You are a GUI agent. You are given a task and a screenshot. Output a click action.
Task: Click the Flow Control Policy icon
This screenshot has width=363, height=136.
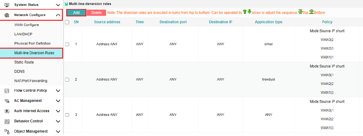pos(7,91)
